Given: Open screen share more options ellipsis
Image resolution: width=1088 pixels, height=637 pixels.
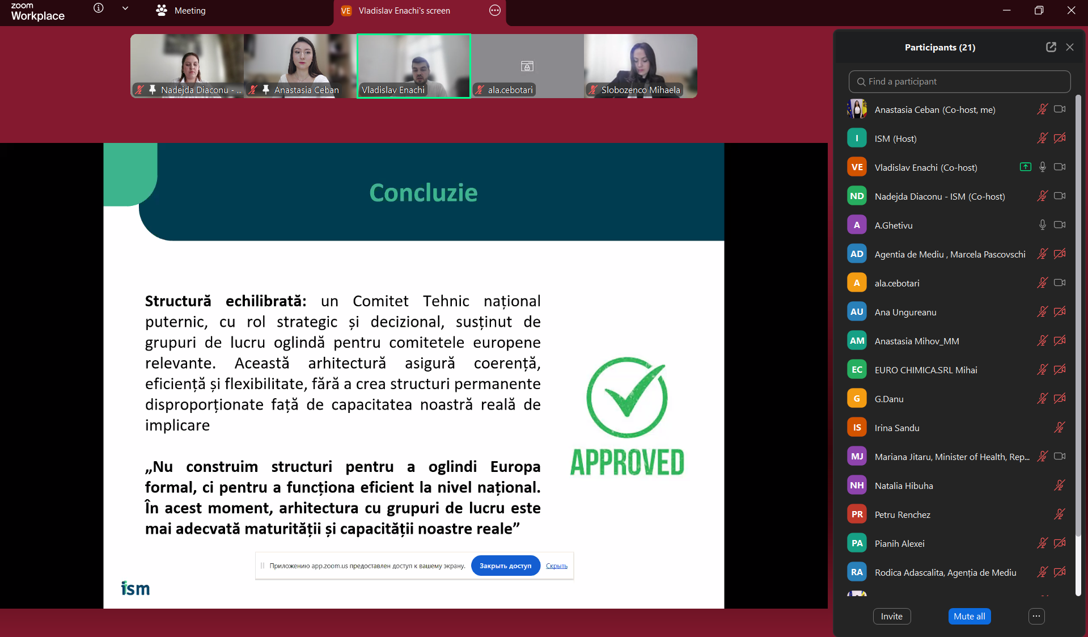Looking at the screenshot, I should point(495,11).
